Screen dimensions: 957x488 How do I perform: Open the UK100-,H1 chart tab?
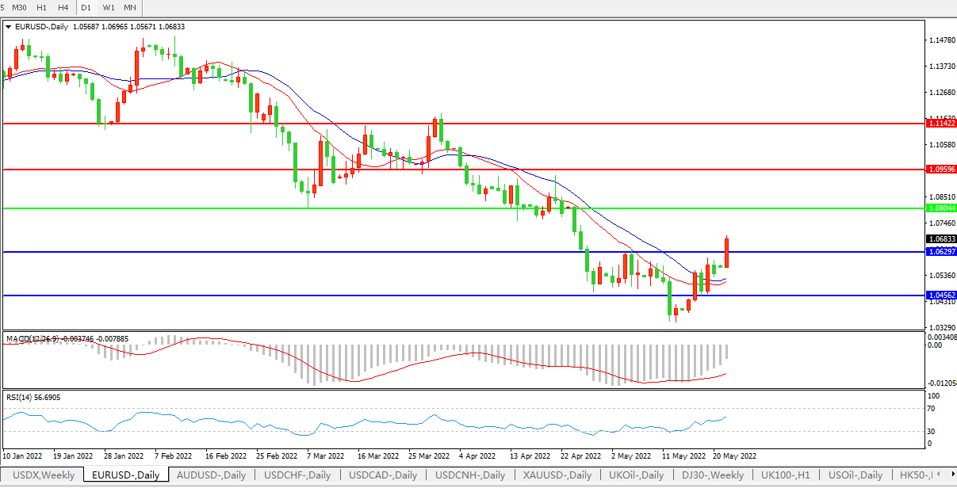click(x=785, y=475)
